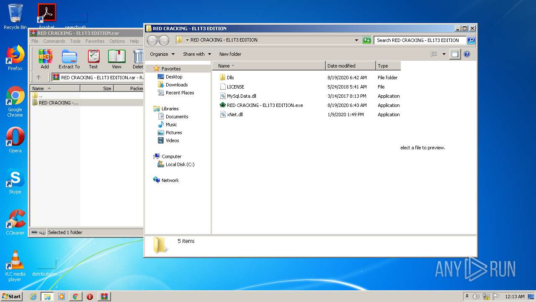The height and width of the screenshot is (302, 536).
Task: Open the Commands menu in WinRAR
Action: [x=54, y=41]
